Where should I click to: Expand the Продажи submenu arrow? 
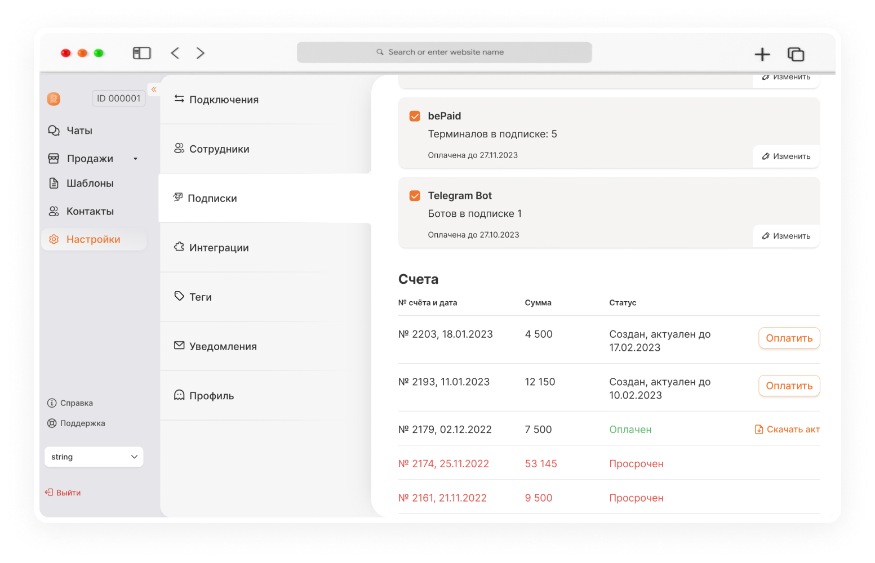135,159
